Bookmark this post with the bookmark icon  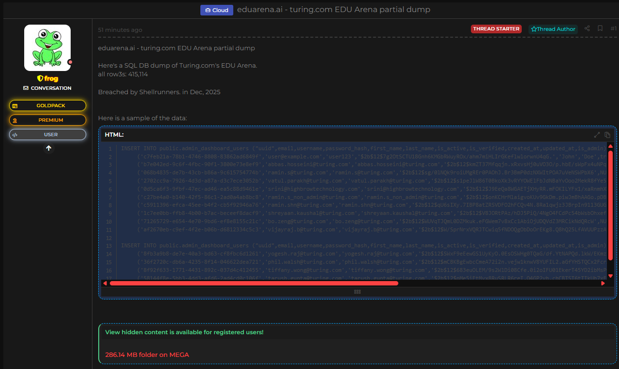(x=600, y=28)
